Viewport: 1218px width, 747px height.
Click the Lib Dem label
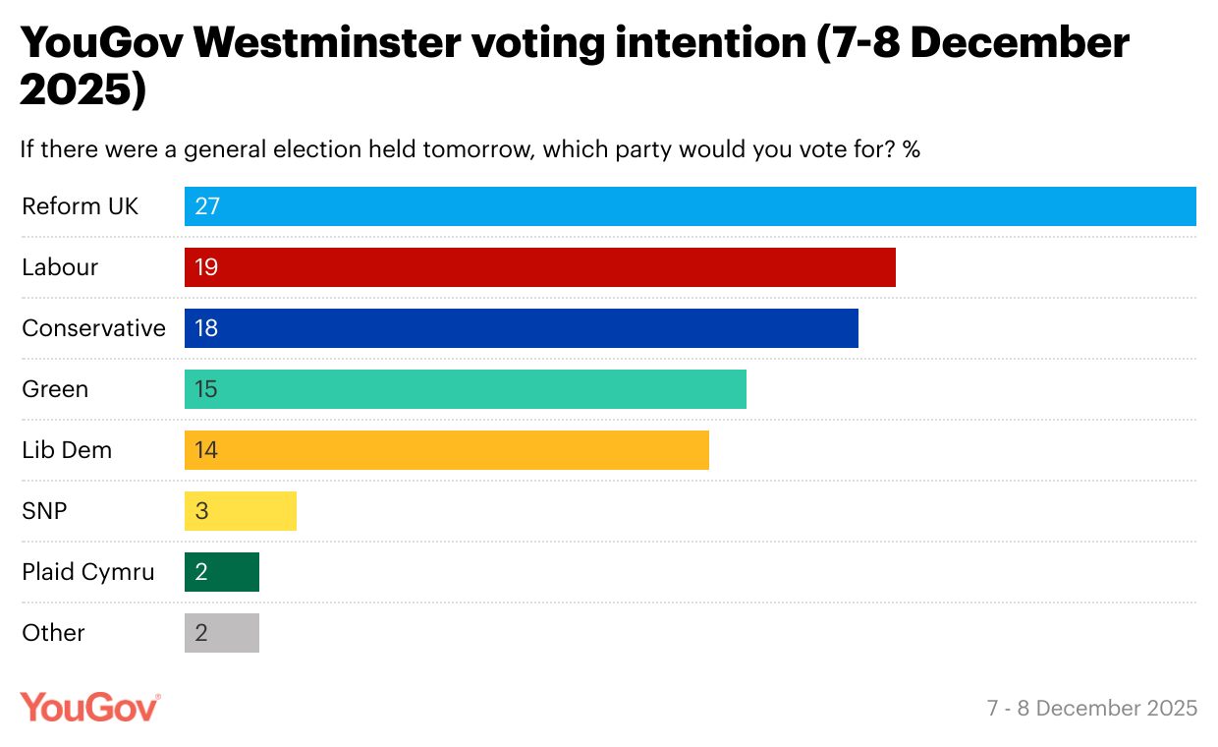tap(67, 450)
